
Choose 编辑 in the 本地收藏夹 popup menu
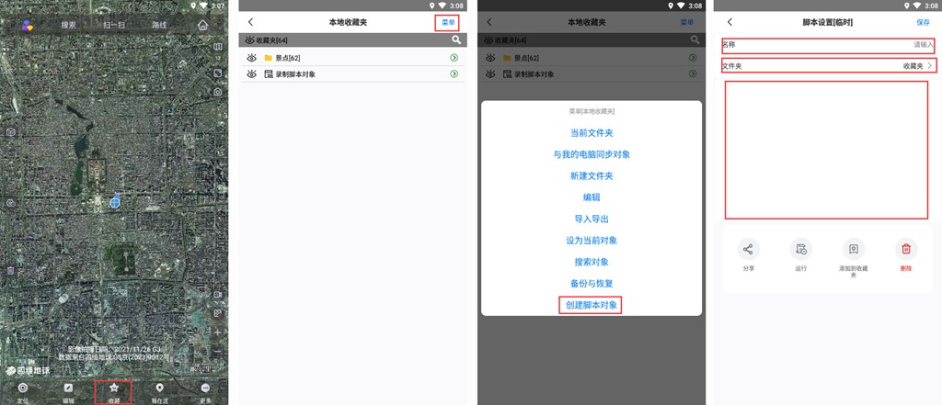[592, 197]
